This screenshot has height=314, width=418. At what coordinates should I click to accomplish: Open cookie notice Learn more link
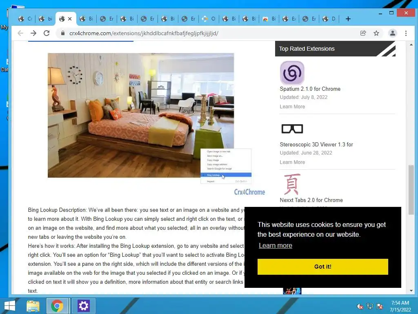coord(276,245)
